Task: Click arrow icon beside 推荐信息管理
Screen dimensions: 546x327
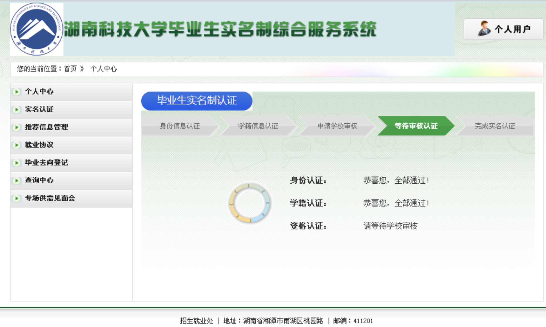Action: (x=17, y=128)
